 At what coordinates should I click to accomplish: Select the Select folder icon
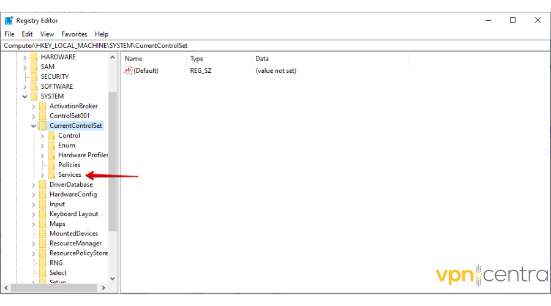pyautogui.click(x=43, y=273)
